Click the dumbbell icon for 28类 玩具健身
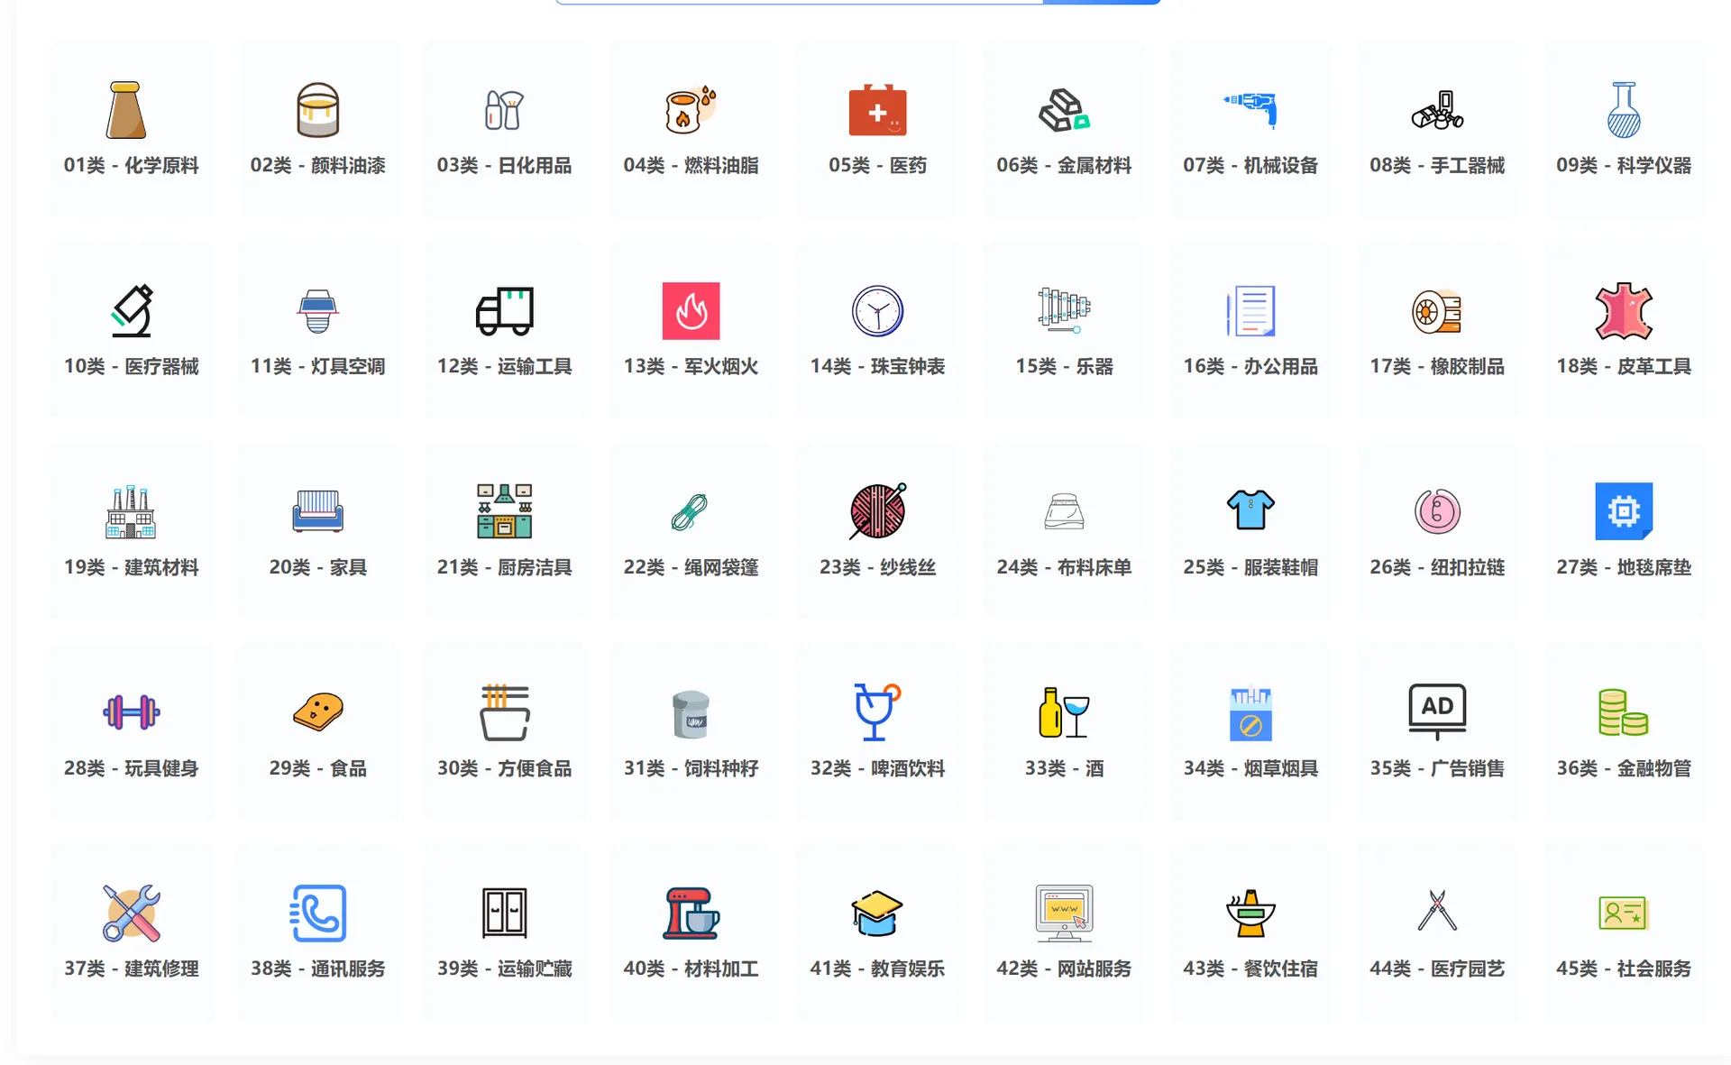Image resolution: width=1731 pixels, height=1065 pixels. coord(132,712)
